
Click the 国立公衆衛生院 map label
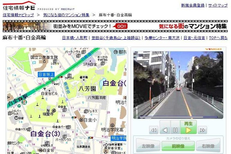coord(44,57)
